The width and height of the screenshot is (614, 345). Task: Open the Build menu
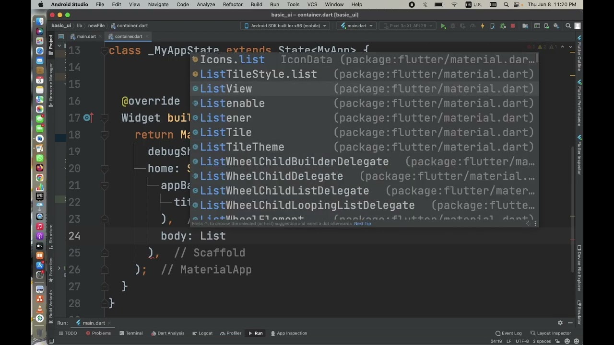coord(257,4)
